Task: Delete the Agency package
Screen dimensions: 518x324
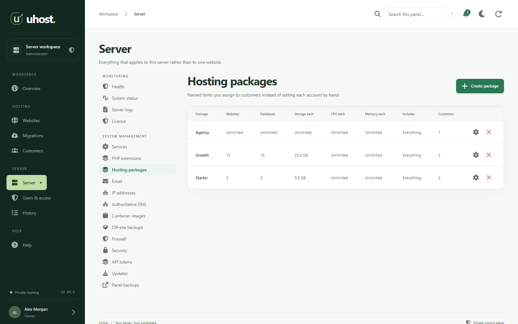Action: (489, 132)
